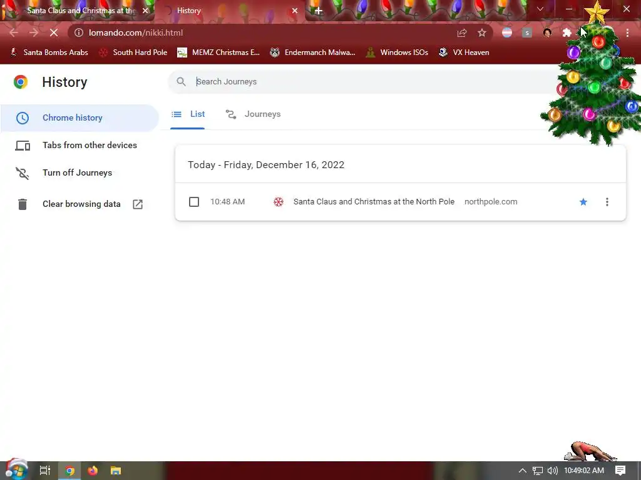Click the blue bookmark star on the history entry
The width and height of the screenshot is (641, 480).
point(583,202)
